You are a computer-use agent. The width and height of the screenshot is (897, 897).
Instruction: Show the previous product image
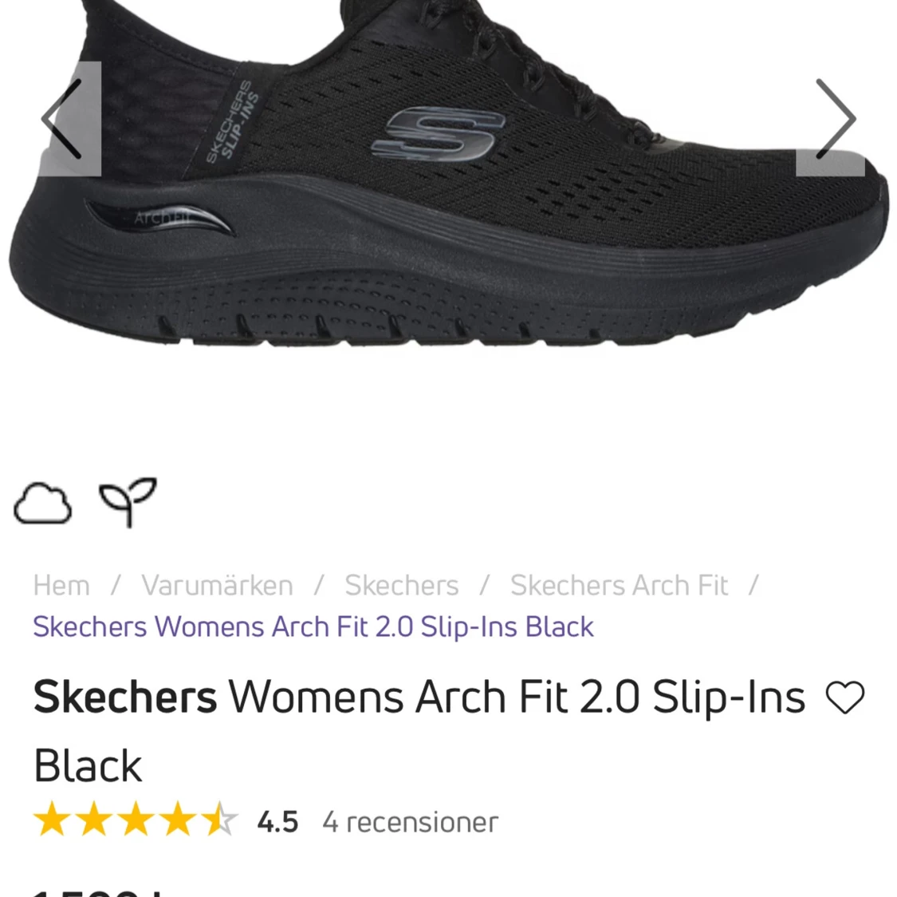[70, 118]
